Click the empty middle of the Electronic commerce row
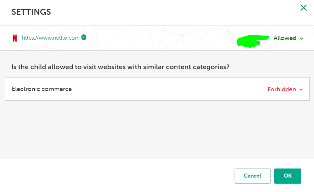This screenshot has width=314, height=192. (168, 89)
